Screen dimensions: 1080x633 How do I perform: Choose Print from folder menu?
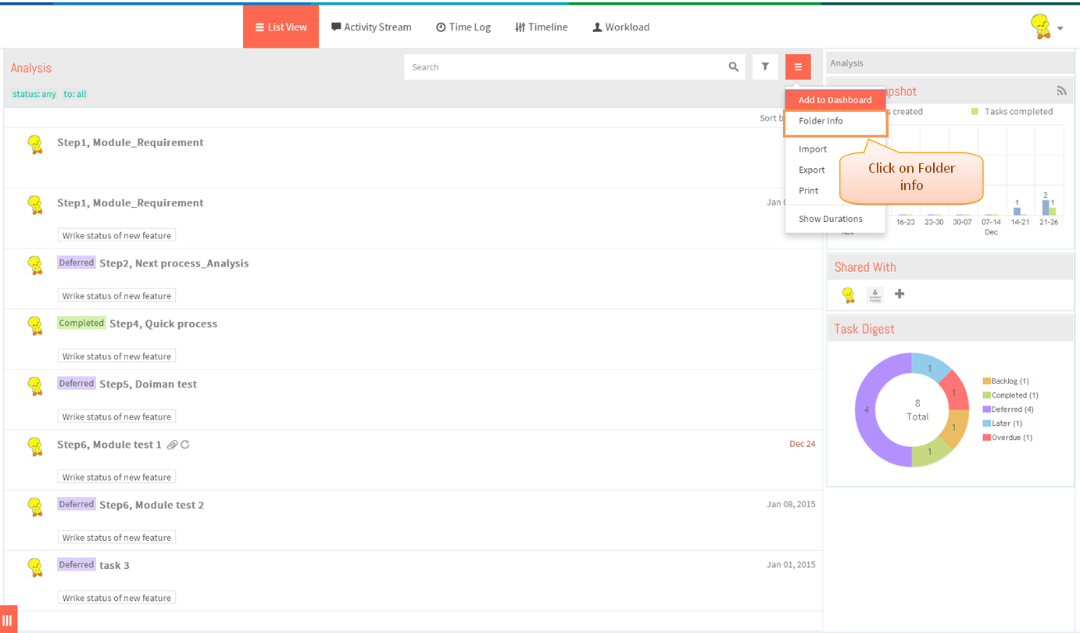809,191
